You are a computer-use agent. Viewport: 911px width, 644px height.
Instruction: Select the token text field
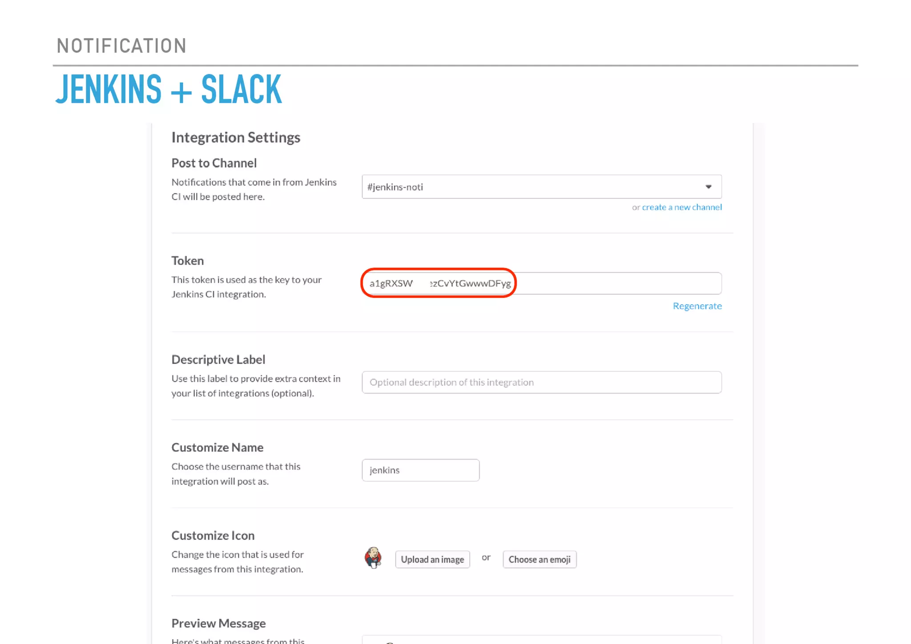(x=541, y=283)
